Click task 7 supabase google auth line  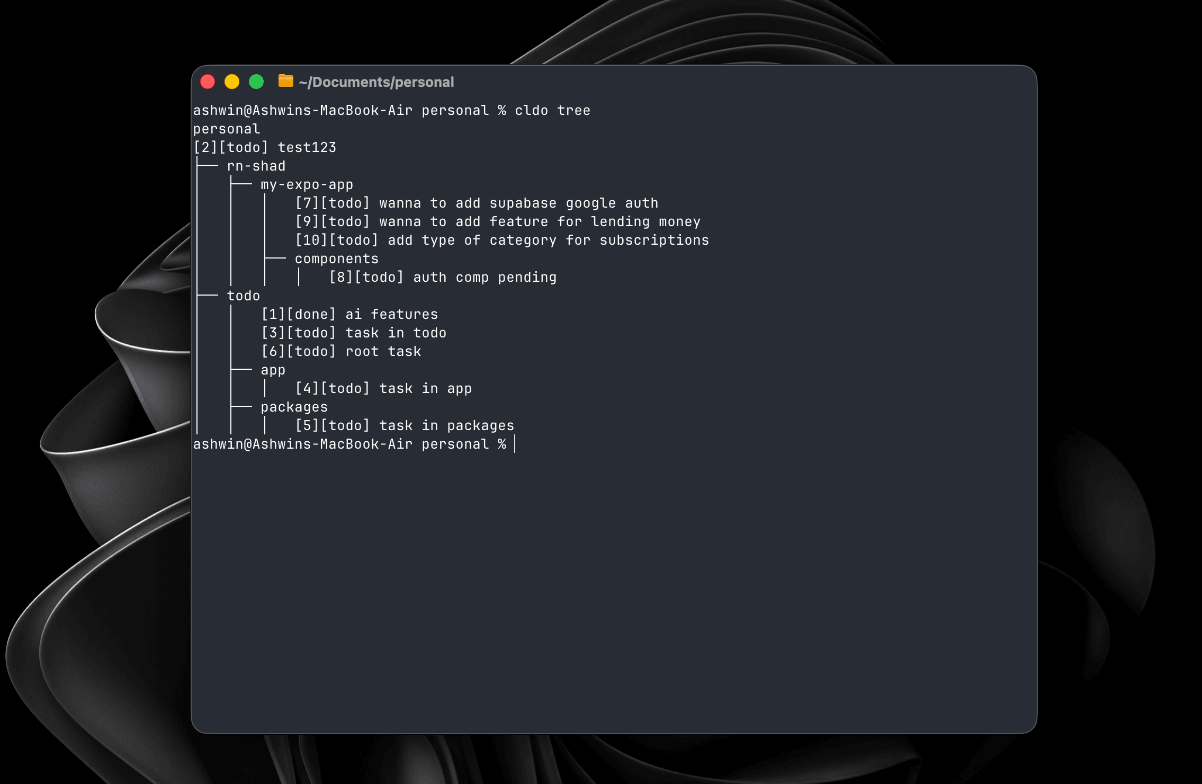477,203
